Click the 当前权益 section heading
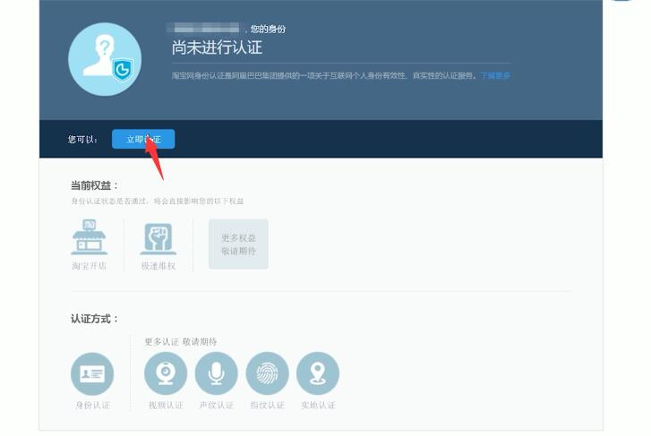The image size is (651, 436). click(94, 185)
